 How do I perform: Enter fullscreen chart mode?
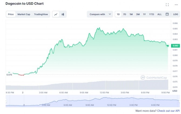pyautogui.click(x=167, y=5)
